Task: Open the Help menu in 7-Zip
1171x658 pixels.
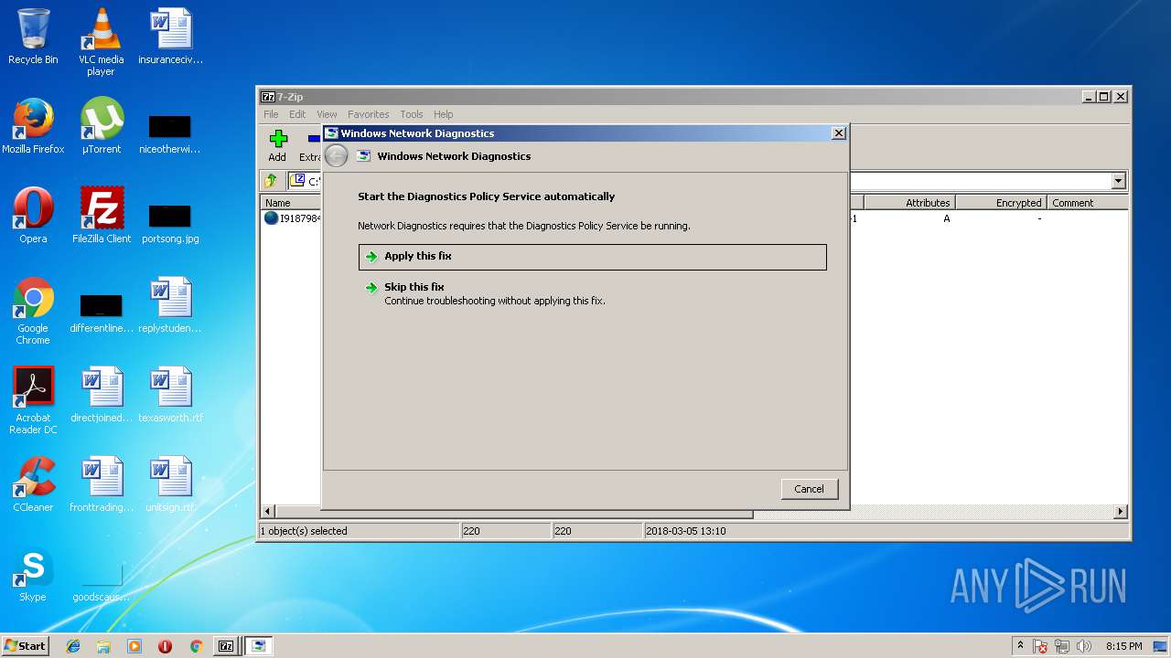Action: (444, 114)
